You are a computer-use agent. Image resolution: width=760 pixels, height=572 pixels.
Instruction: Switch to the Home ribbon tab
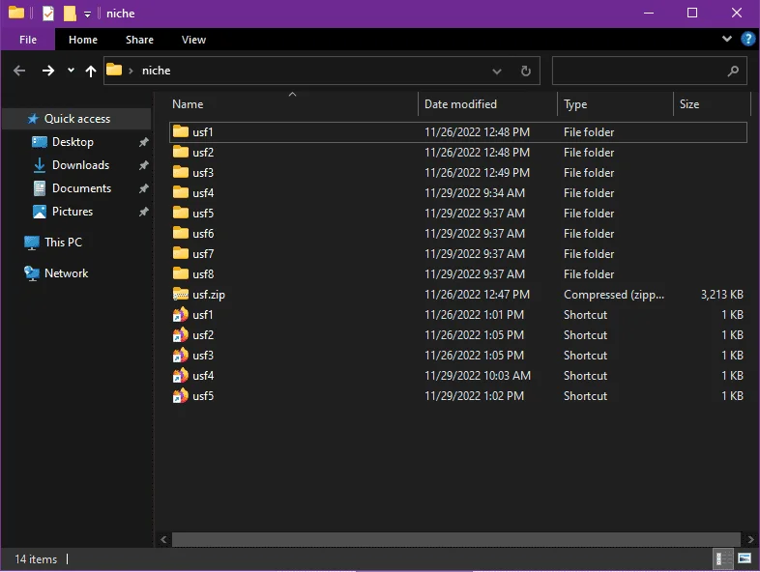click(x=83, y=40)
